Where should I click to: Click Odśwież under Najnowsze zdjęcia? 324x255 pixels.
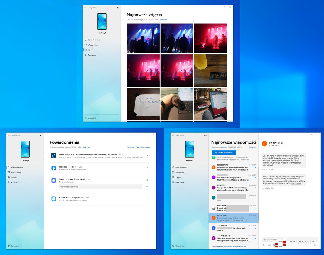tap(163, 19)
